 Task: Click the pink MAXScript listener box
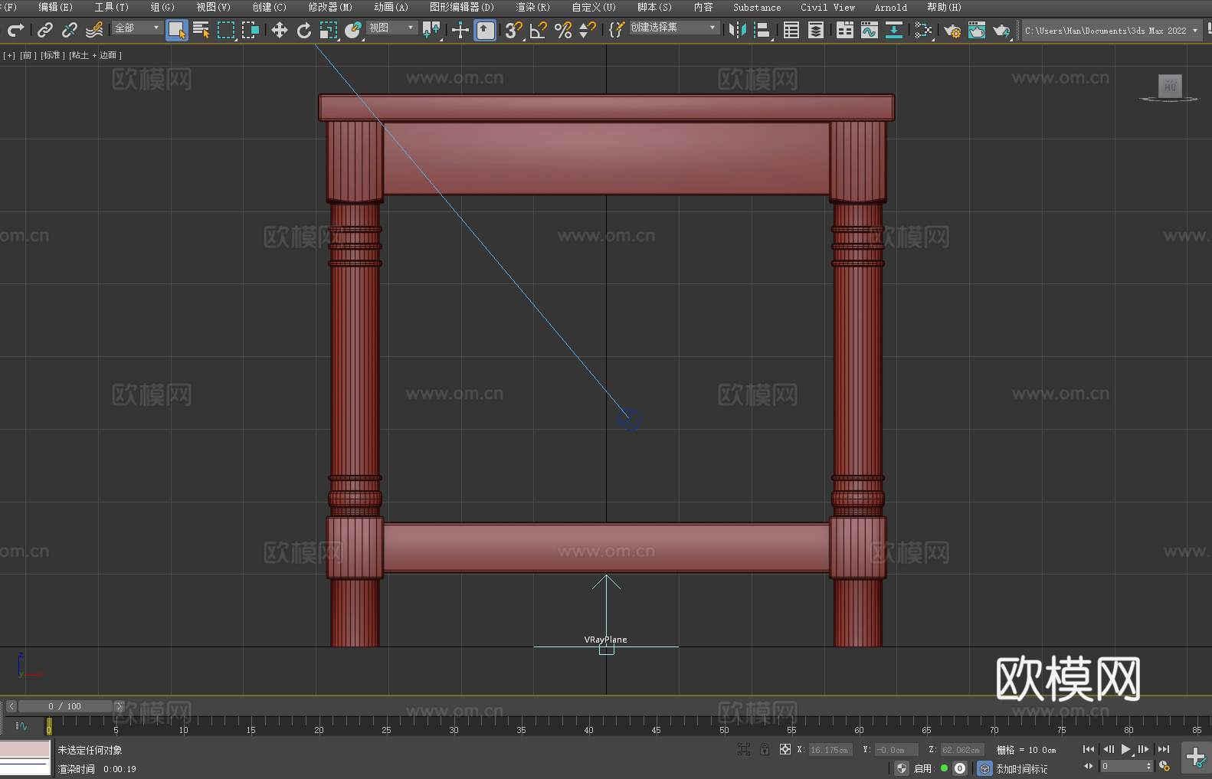(x=25, y=749)
